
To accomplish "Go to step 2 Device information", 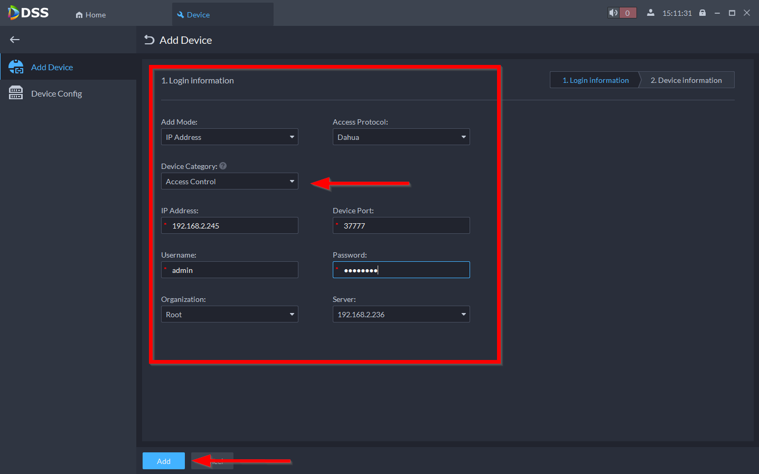I will point(686,80).
